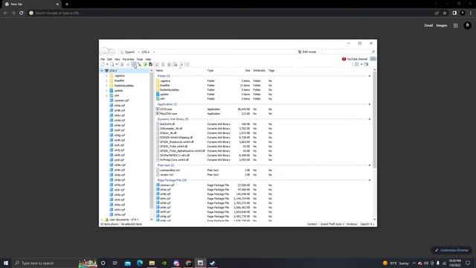Toggle Edit mode in OpenIV

307,52
